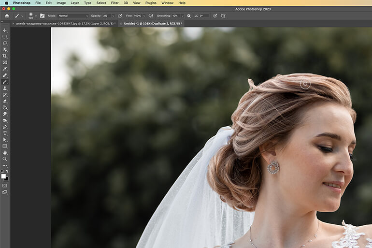The width and height of the screenshot is (372, 248).
Task: Expand the Smoothing slider dropdown
Action: pos(182,16)
